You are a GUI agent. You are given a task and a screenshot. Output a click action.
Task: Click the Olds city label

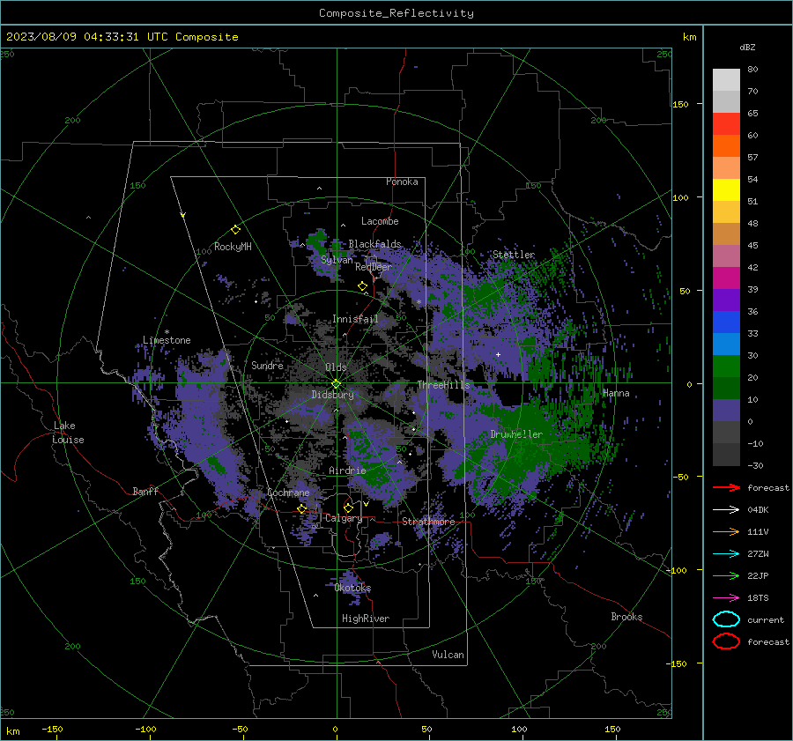[336, 367]
